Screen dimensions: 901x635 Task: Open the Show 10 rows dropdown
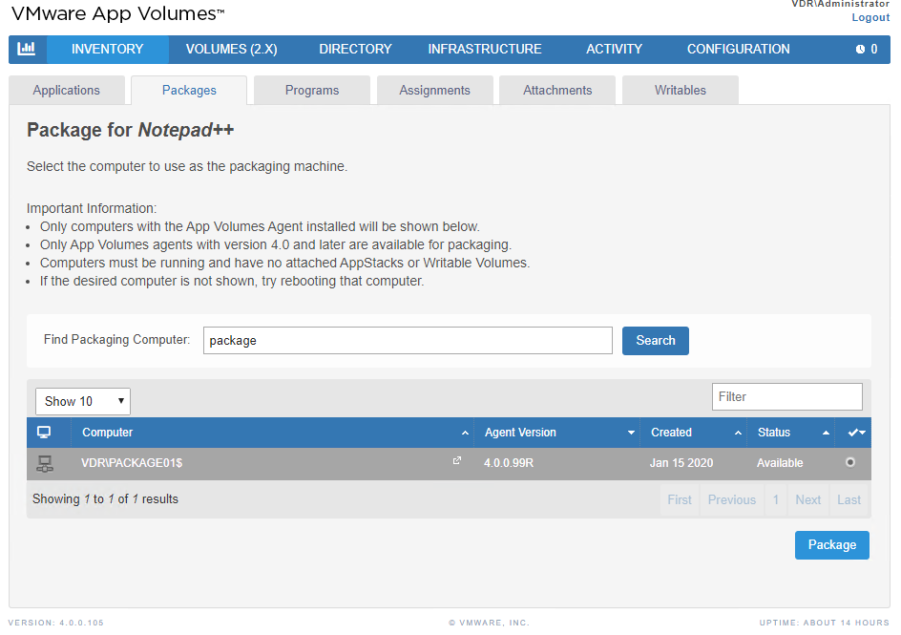coord(83,401)
